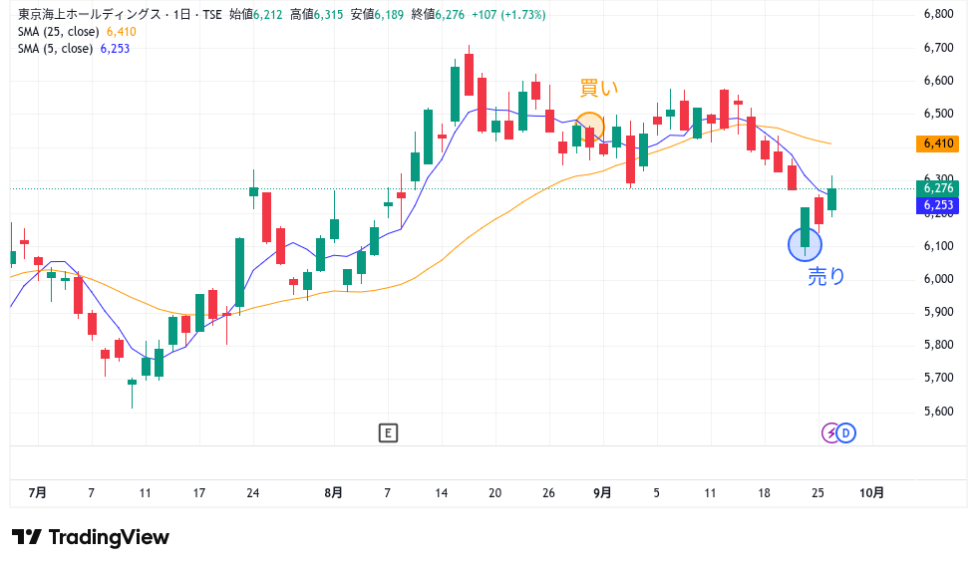Image resolution: width=977 pixels, height=567 pixels.
Task: Click the blue 6,253 SMA price tag
Action: click(x=938, y=205)
